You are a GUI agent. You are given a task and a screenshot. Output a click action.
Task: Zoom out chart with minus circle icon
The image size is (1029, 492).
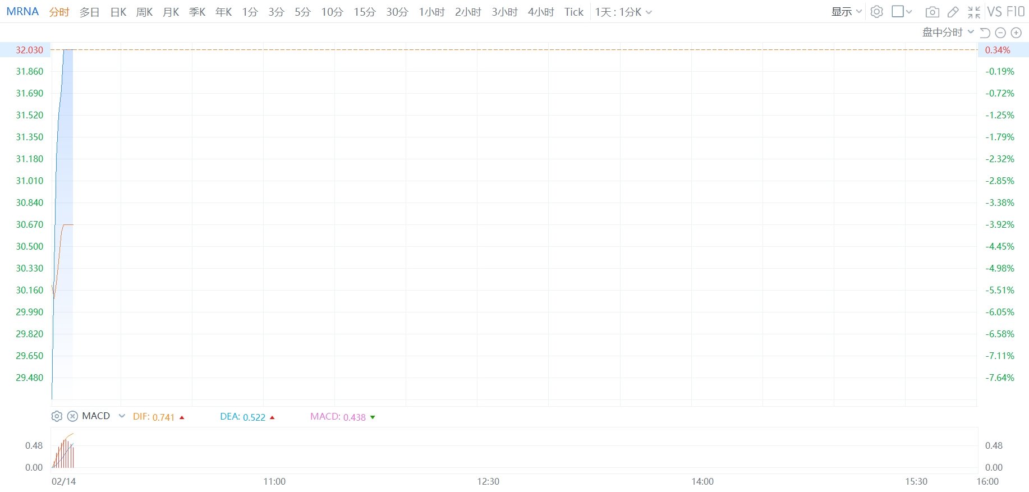(1000, 33)
